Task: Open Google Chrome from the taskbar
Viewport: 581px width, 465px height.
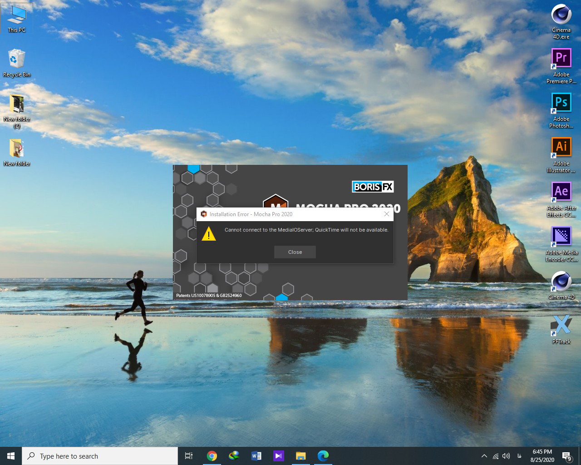Action: [212, 456]
